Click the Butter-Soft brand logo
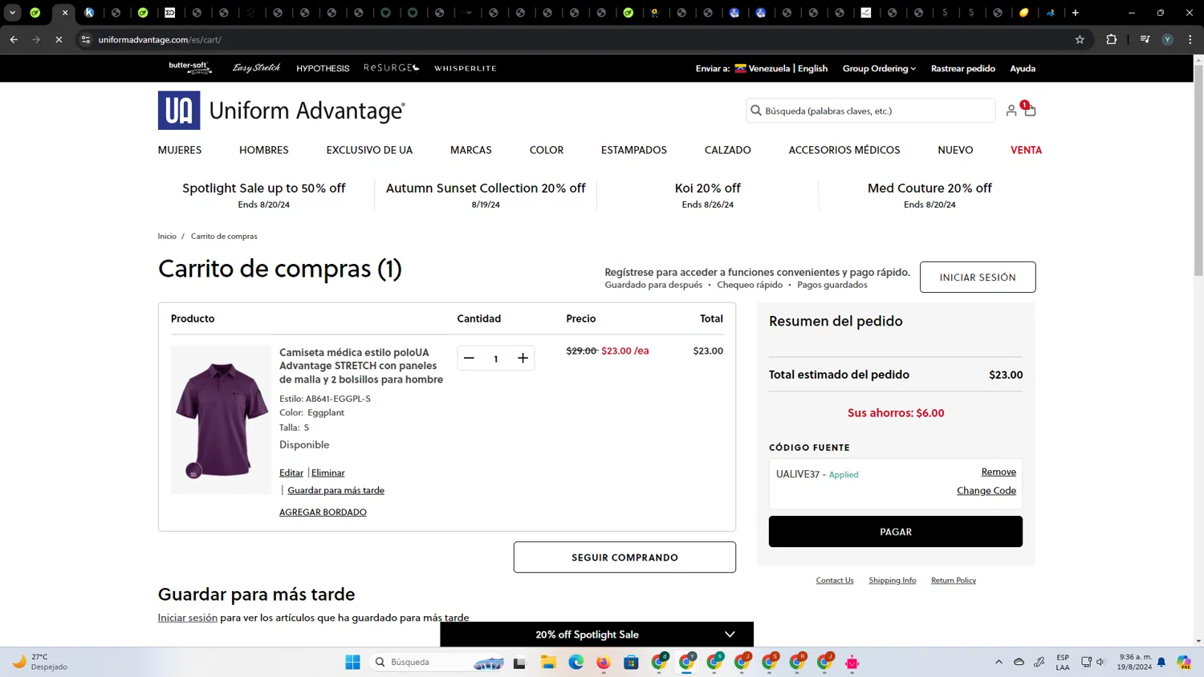The height and width of the screenshot is (677, 1204). click(190, 68)
